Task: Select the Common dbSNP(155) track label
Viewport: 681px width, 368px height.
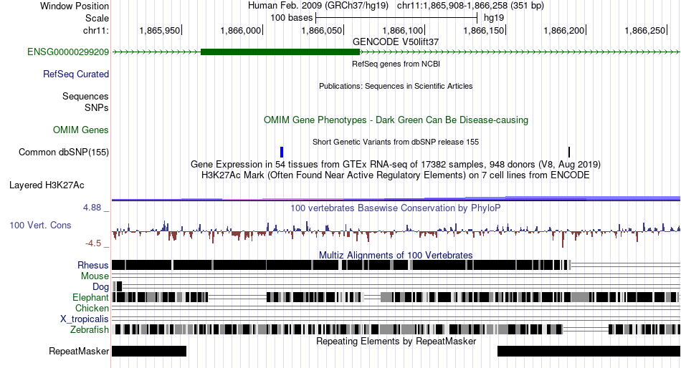Action: coord(64,152)
